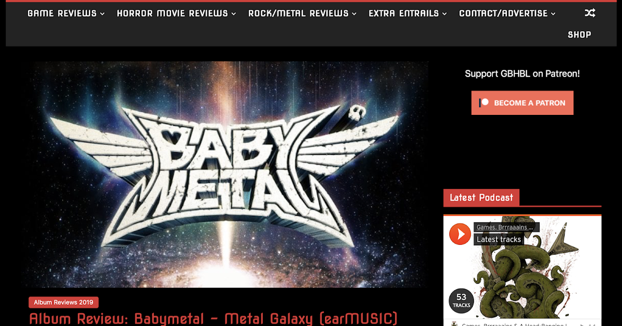
Task: Expand the Contact/Advertise chevron
Action: pos(553,14)
